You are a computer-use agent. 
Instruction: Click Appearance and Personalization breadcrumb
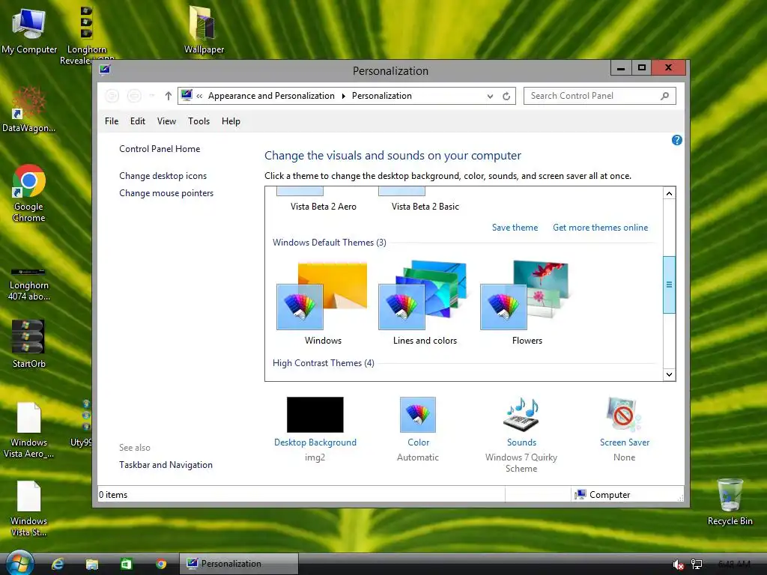click(x=271, y=96)
